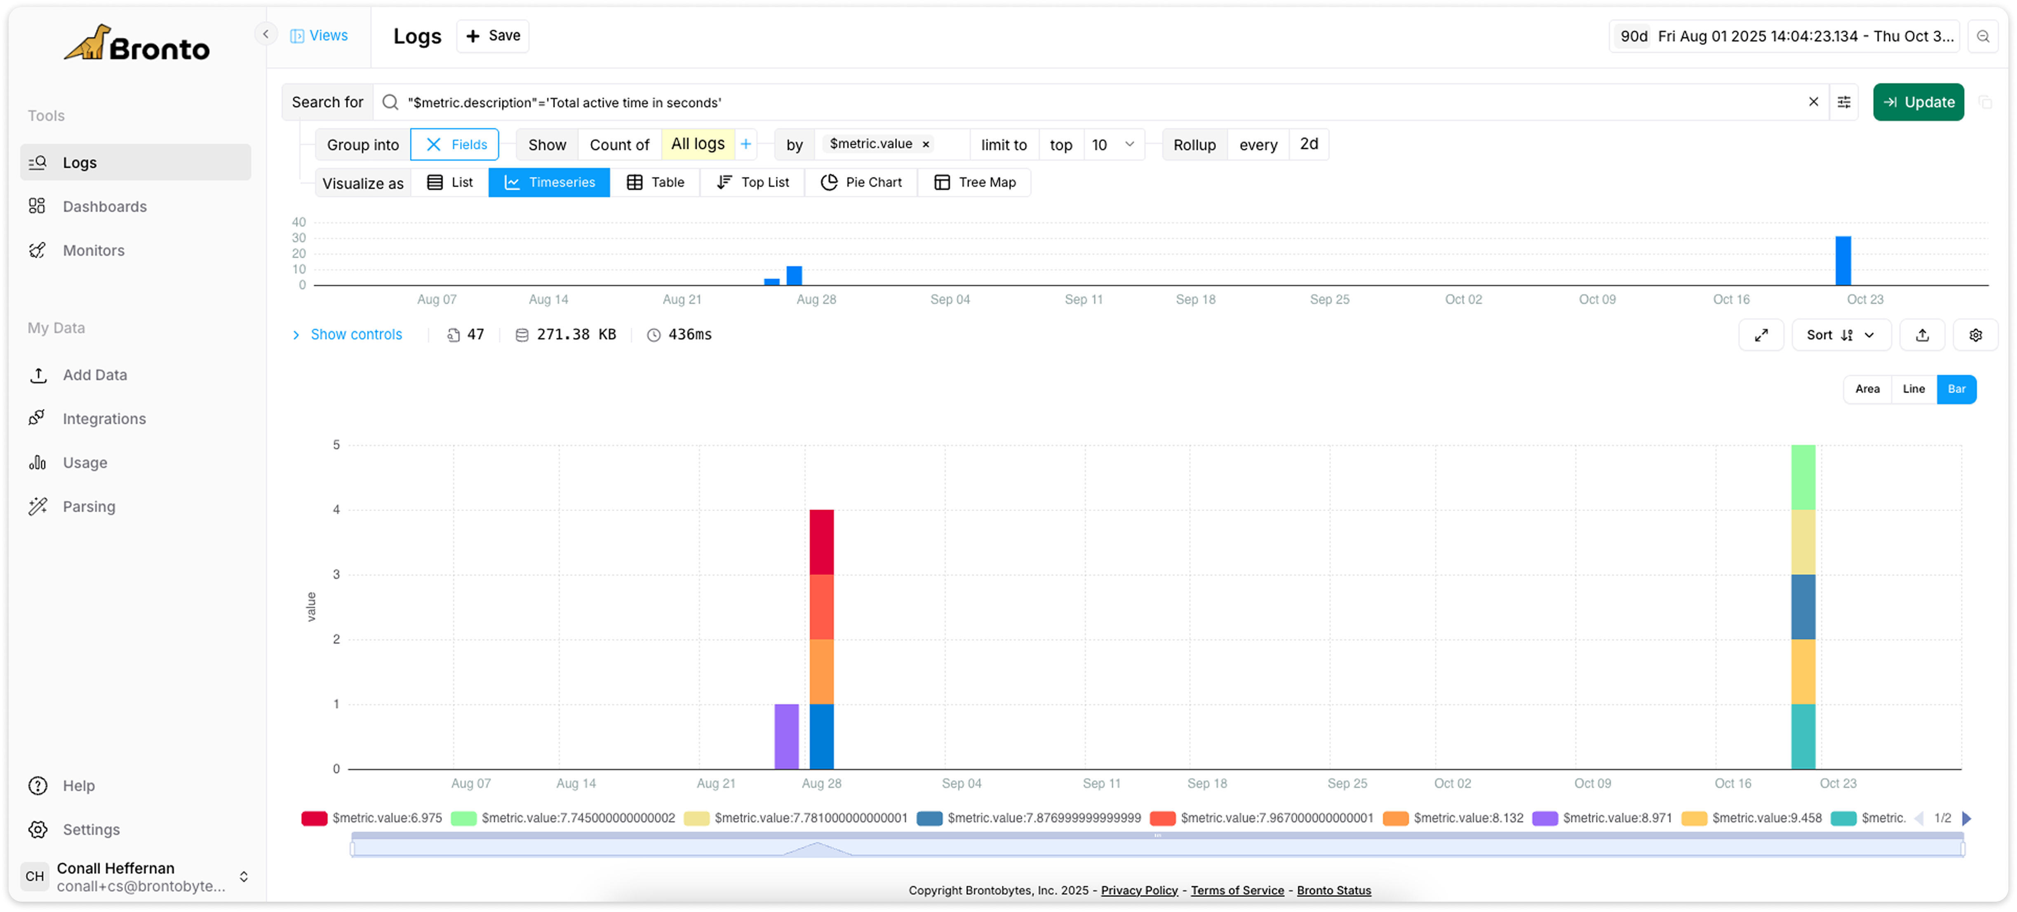
Task: Clear the search query with X icon
Action: [x=1813, y=103]
